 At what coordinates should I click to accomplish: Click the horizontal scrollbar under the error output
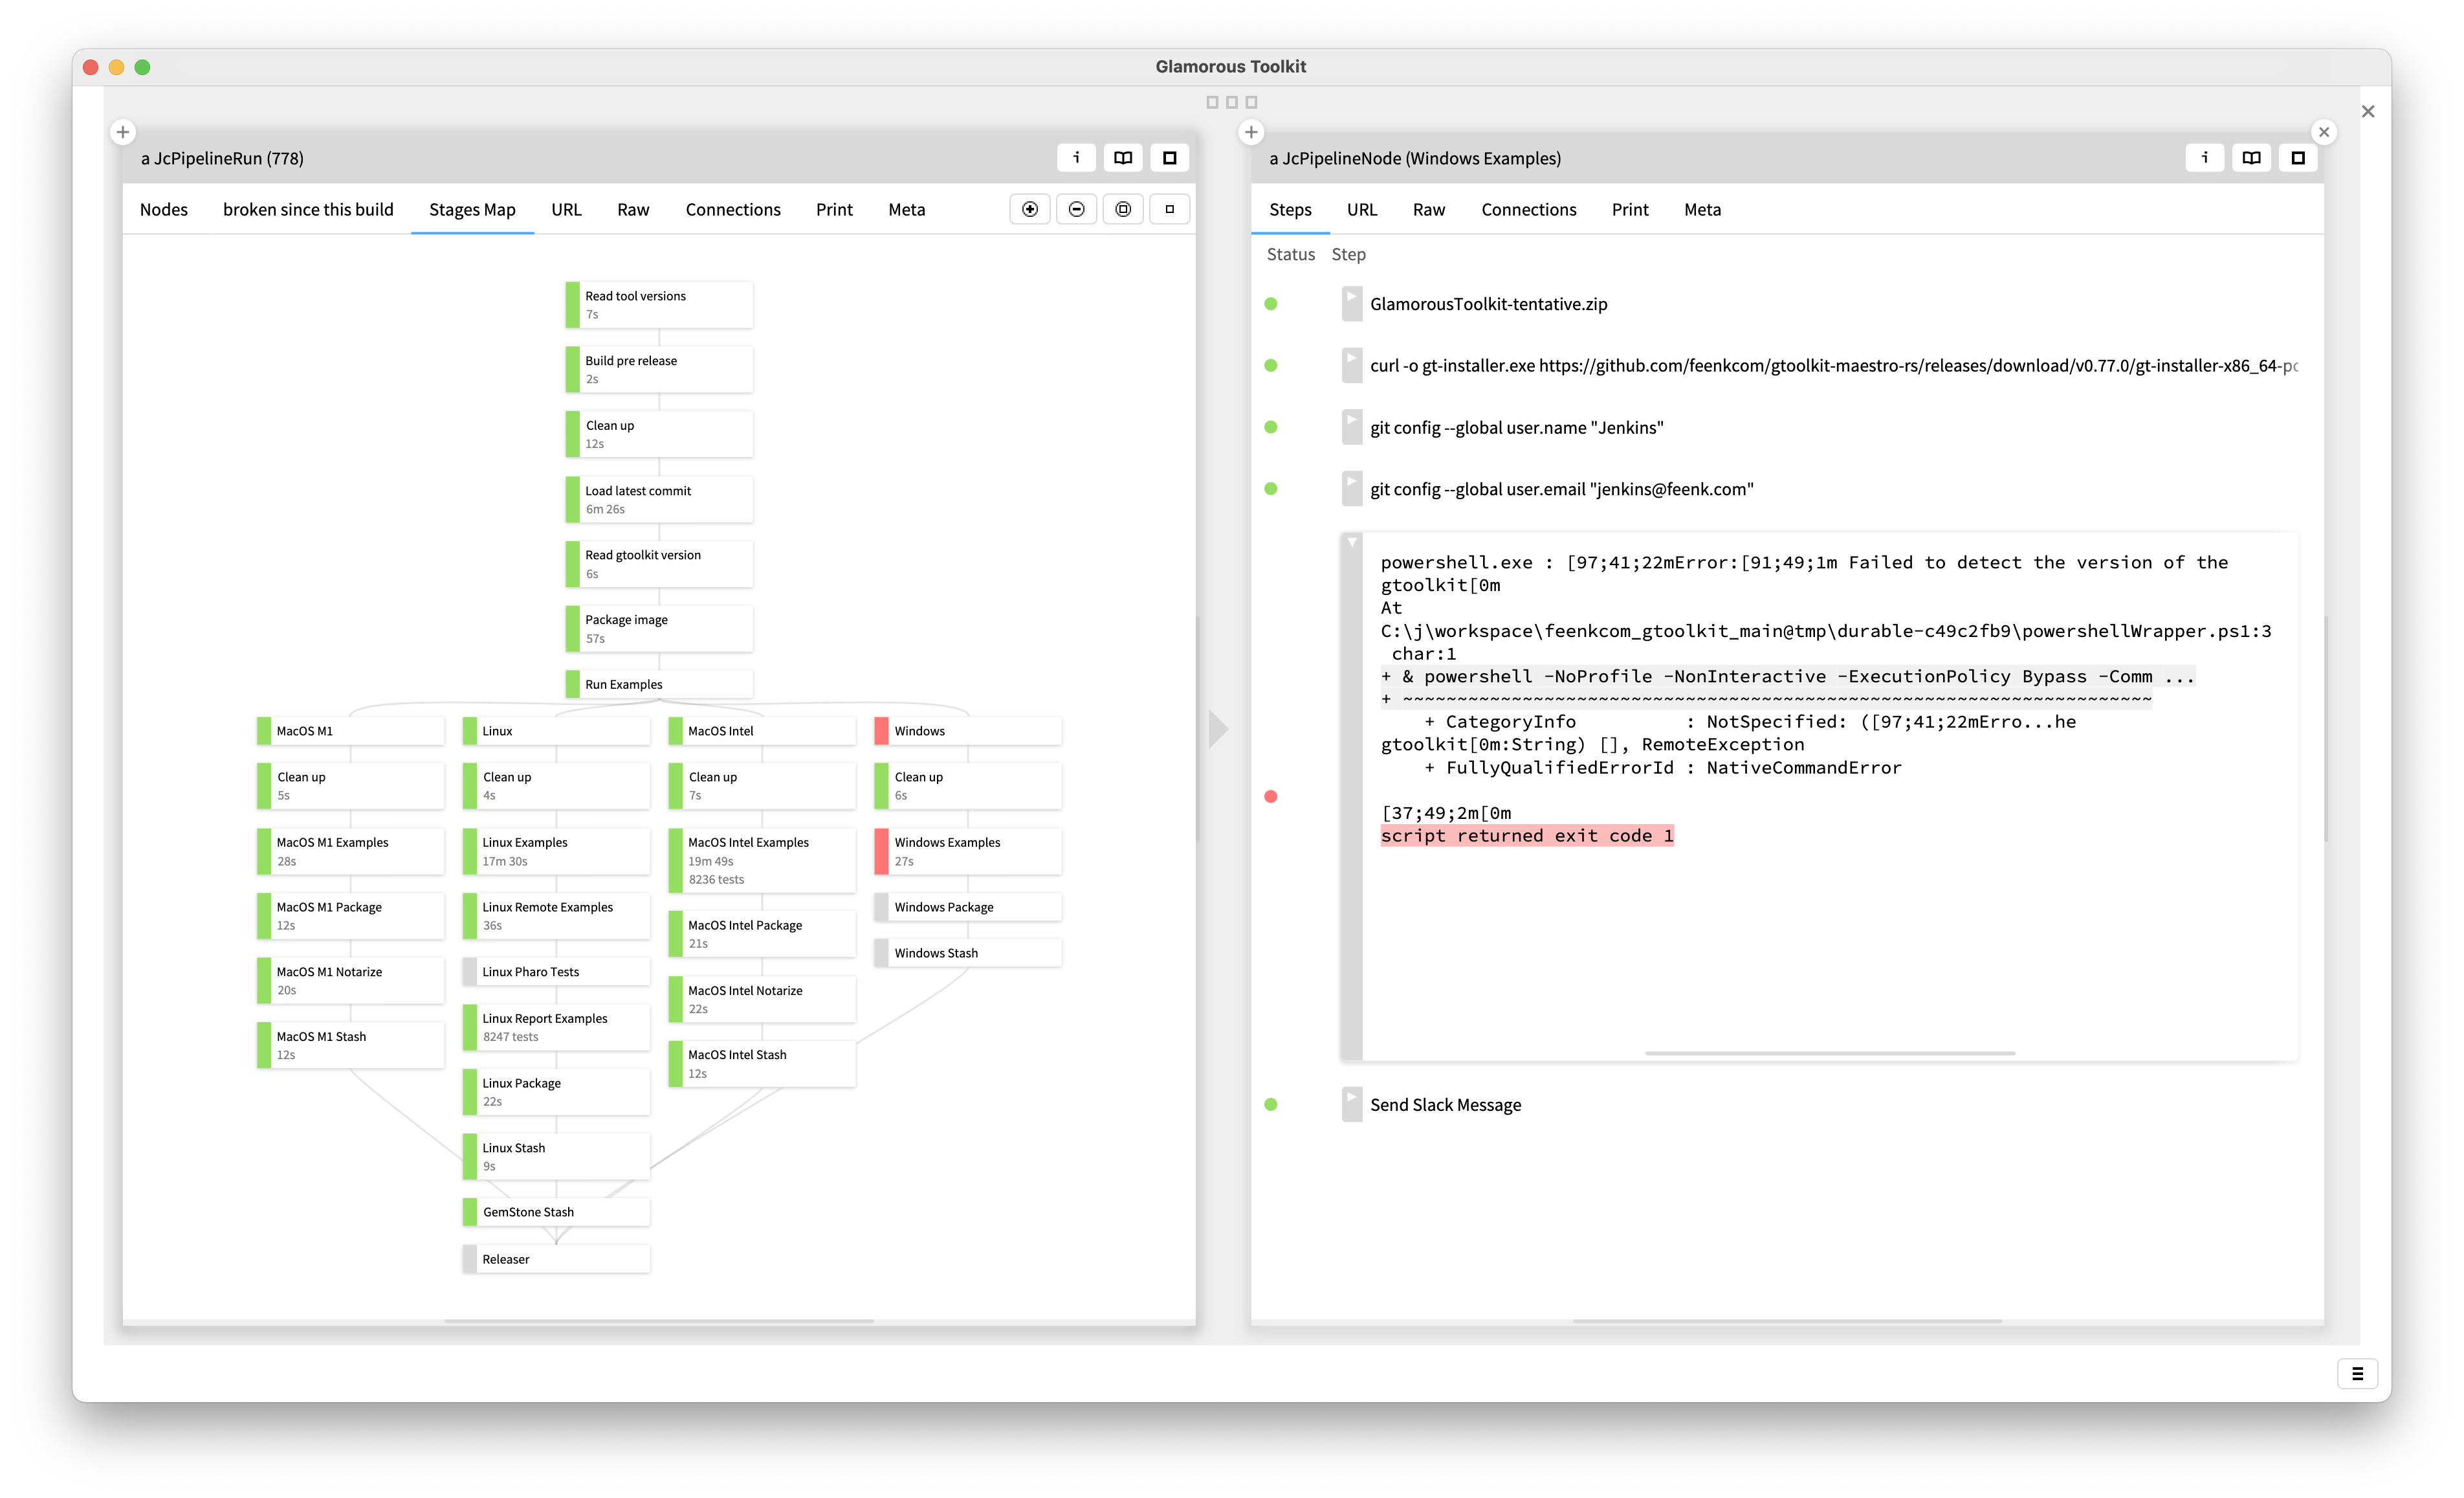pyautogui.click(x=1830, y=1052)
